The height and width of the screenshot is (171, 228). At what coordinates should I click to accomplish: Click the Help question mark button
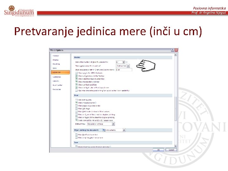(x=173, y=50)
